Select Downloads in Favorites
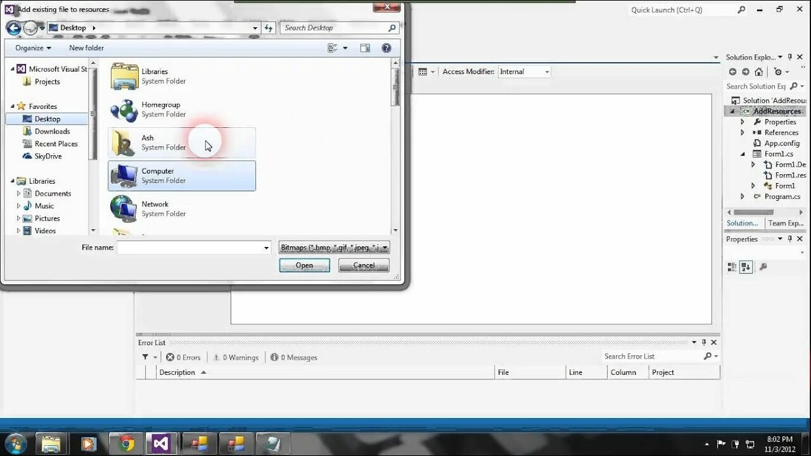 click(x=52, y=131)
